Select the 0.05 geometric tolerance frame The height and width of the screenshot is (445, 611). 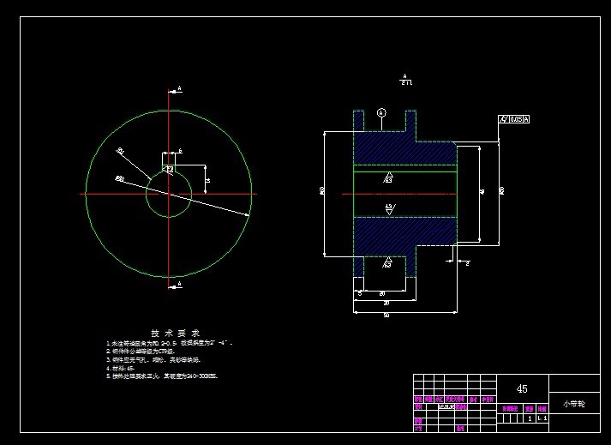click(x=514, y=119)
